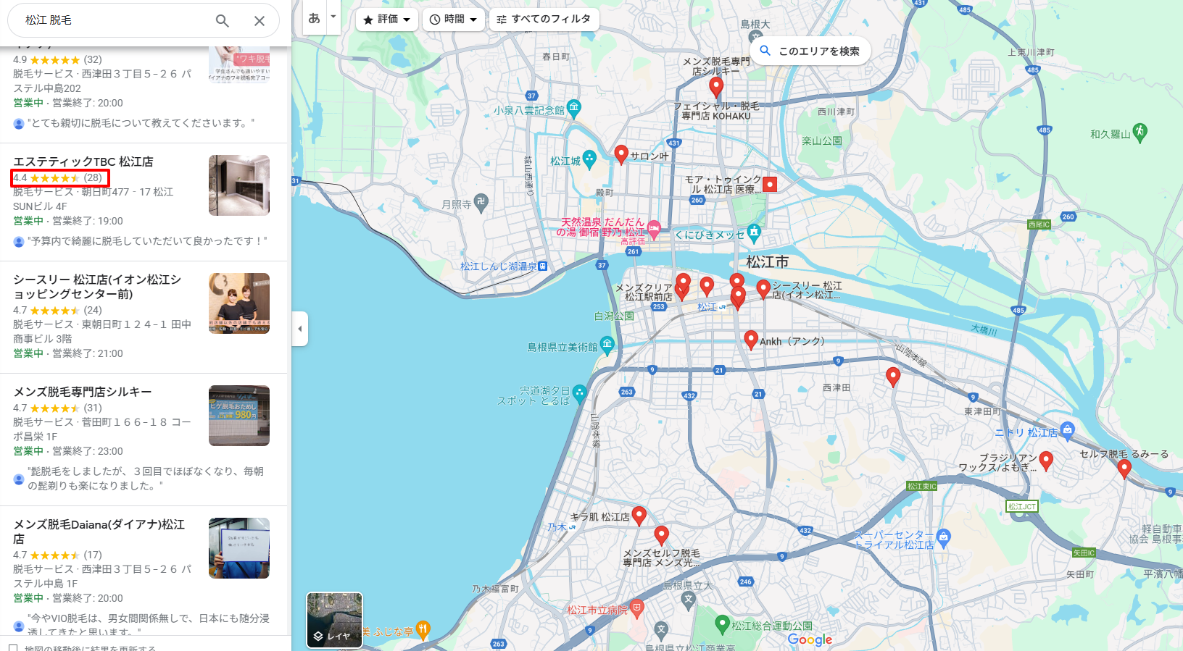Click the 楽山公園 park label
1183x651 pixels.
point(822,140)
